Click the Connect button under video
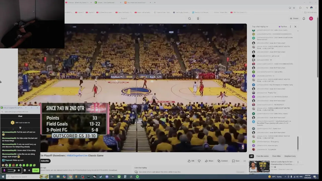The width and height of the screenshot is (322, 181). (x=223, y=161)
